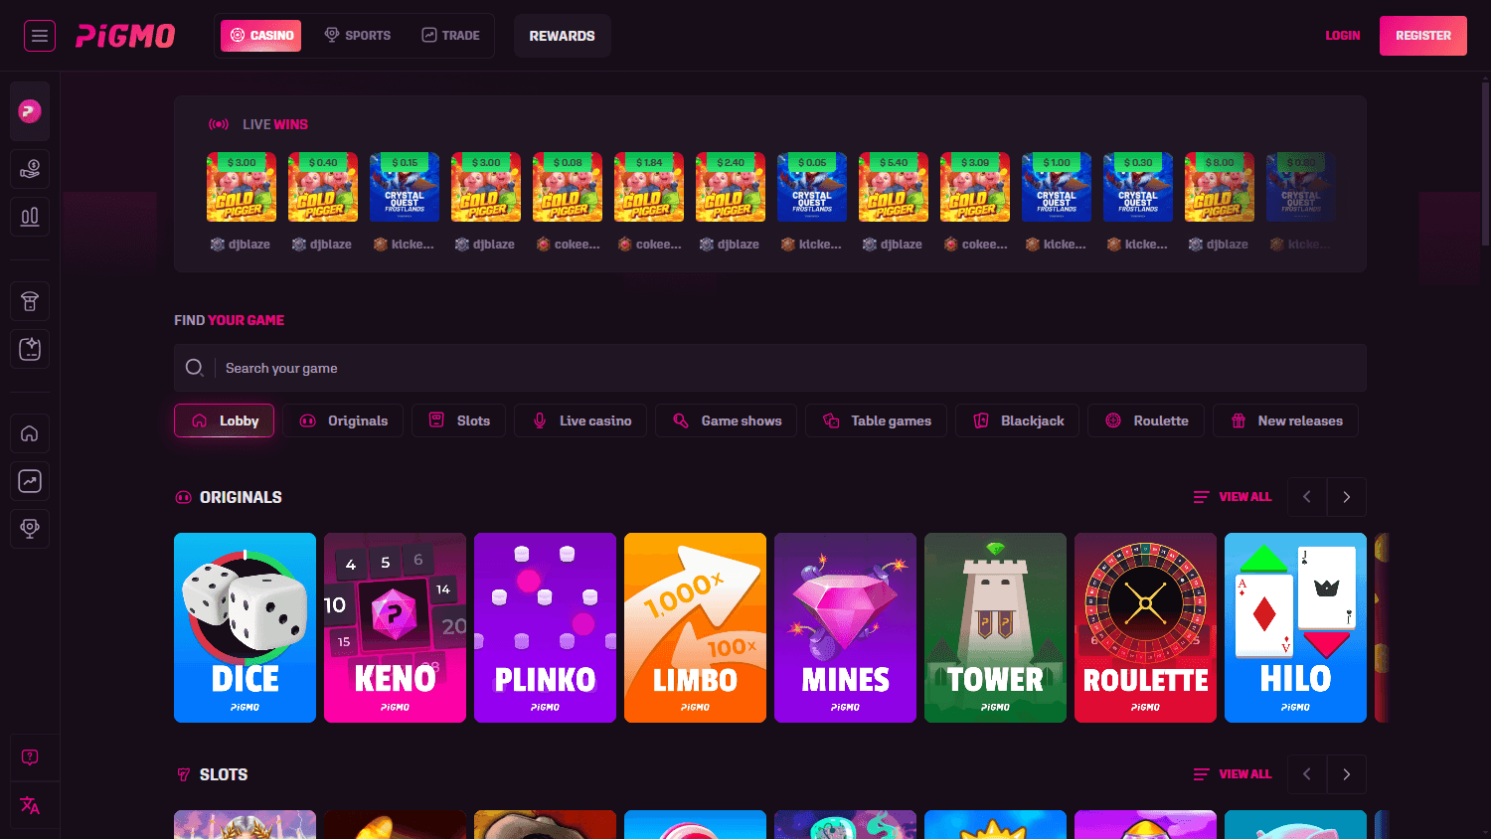Open the language translate icon in sidebar
This screenshot has width=1491, height=839.
pos(30,805)
